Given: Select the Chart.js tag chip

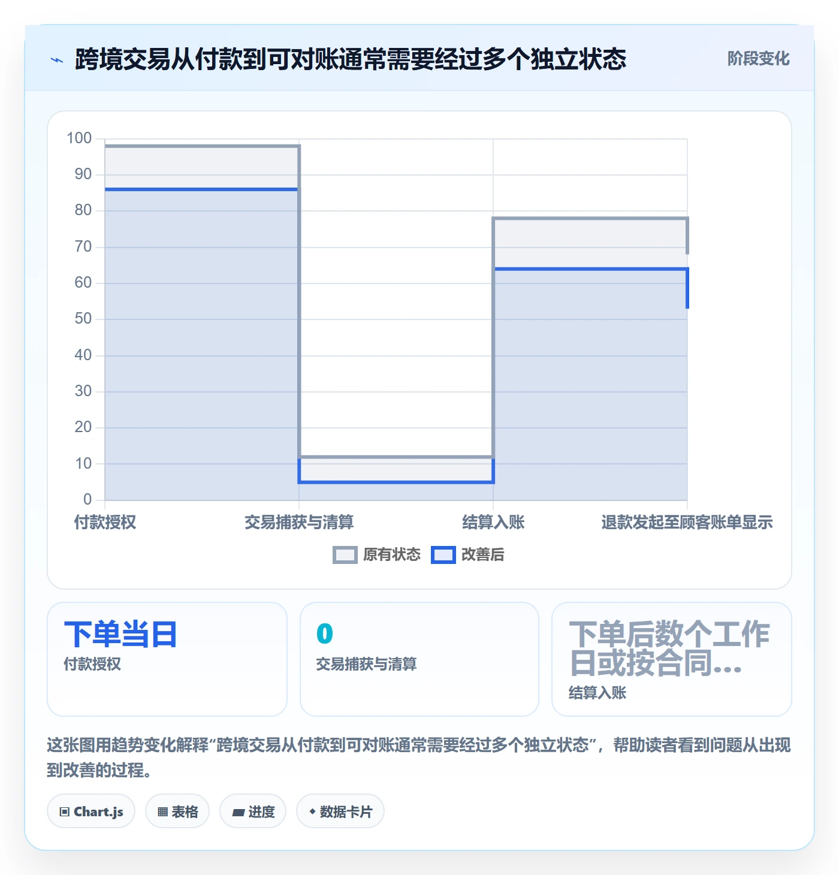Looking at the screenshot, I should click(91, 811).
